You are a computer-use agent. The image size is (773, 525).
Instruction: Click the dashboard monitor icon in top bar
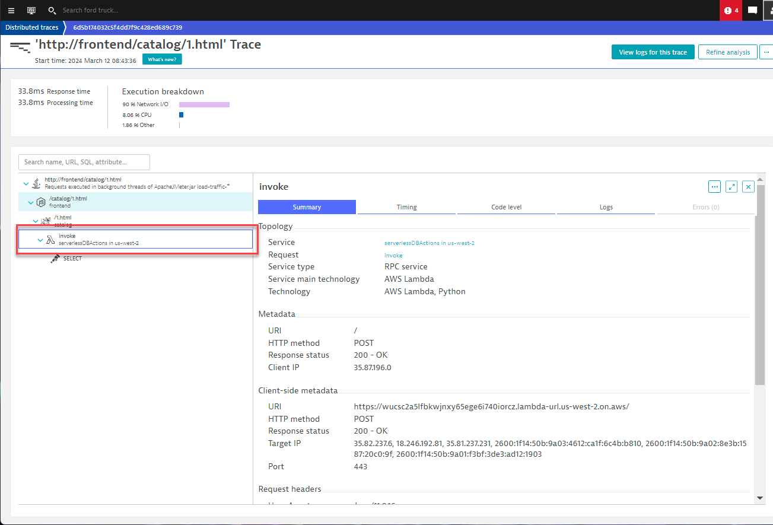[x=31, y=10]
